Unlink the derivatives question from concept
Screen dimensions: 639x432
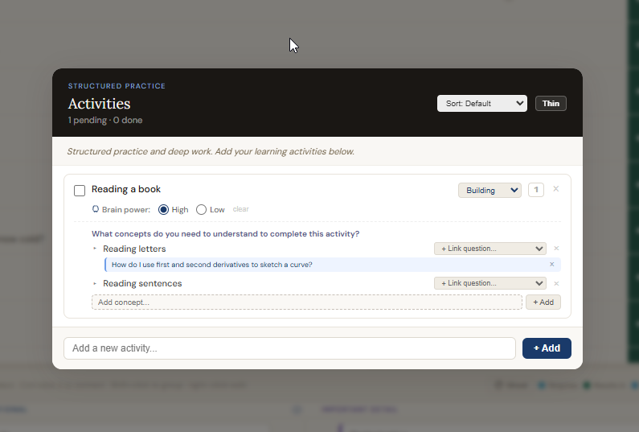551,265
